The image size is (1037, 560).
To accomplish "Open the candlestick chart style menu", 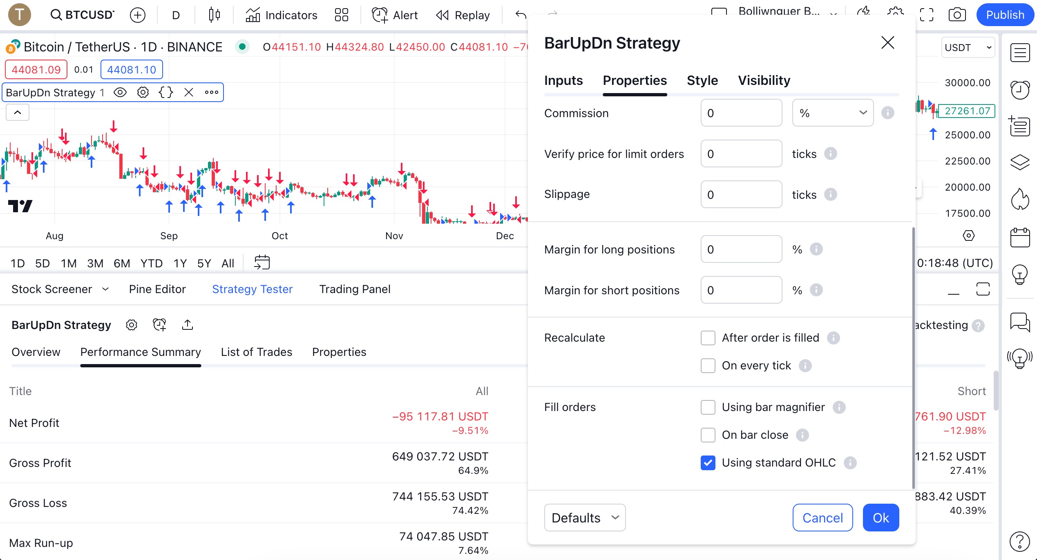I will point(214,15).
